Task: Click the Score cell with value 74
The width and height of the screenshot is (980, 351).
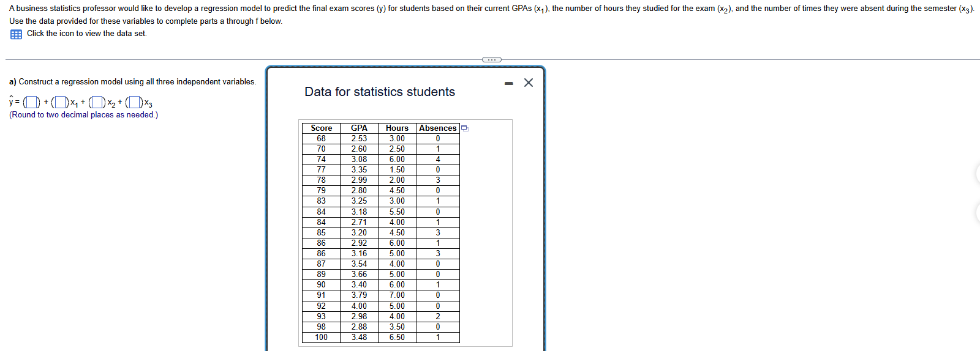Action: click(x=321, y=160)
